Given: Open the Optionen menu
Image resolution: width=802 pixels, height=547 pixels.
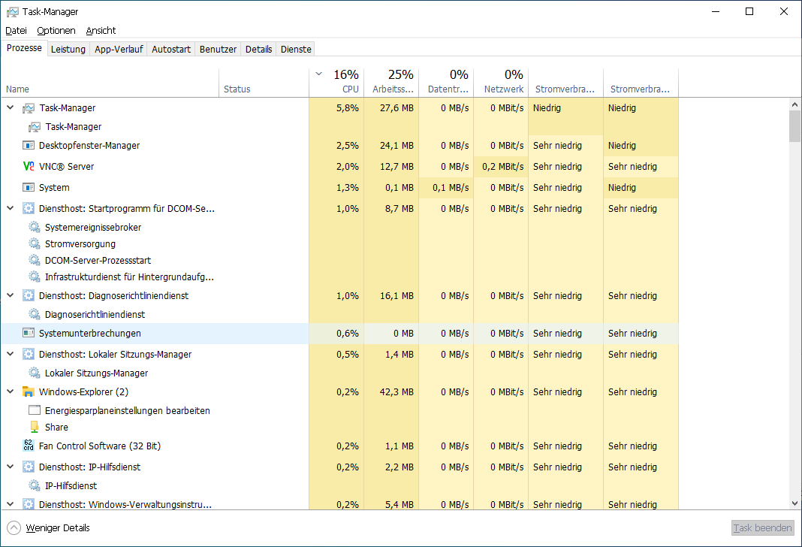Looking at the screenshot, I should tap(56, 30).
